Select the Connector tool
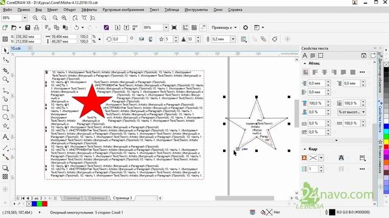 point(5,157)
